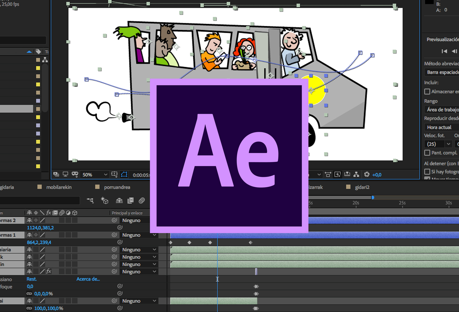Check the Si hay fotogramas checkbox

tap(427, 172)
